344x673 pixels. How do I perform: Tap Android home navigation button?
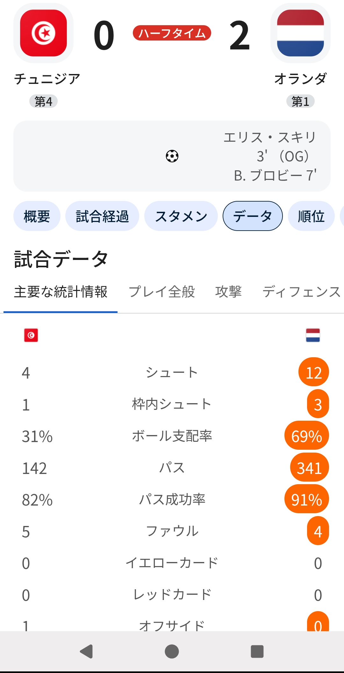point(172,651)
